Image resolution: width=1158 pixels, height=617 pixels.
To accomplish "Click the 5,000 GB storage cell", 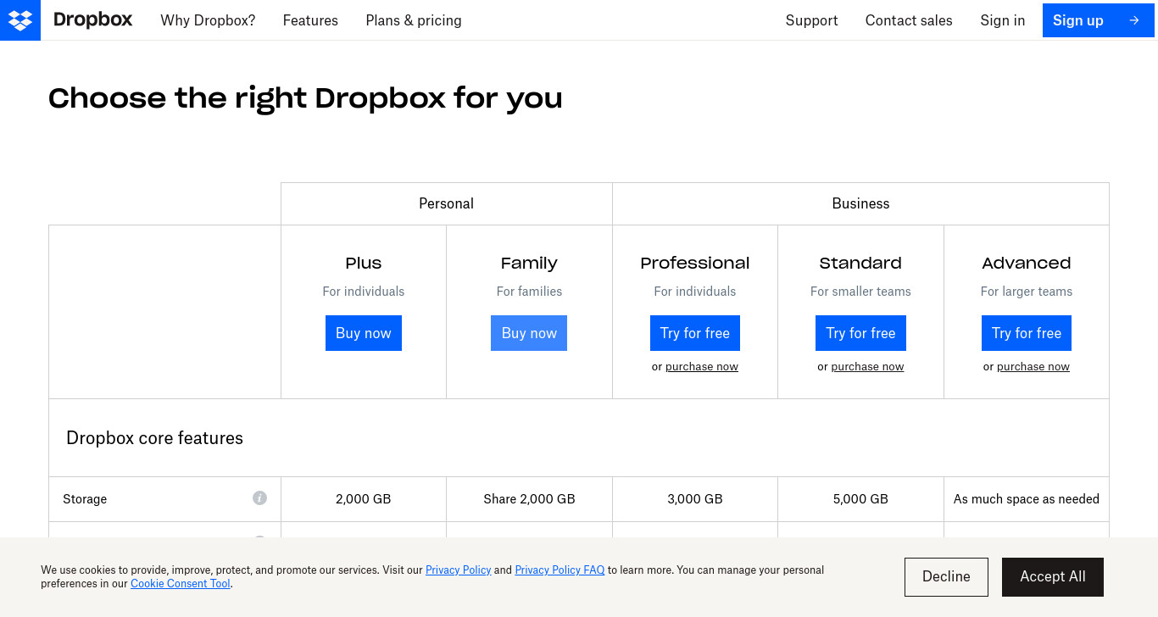I will (860, 499).
